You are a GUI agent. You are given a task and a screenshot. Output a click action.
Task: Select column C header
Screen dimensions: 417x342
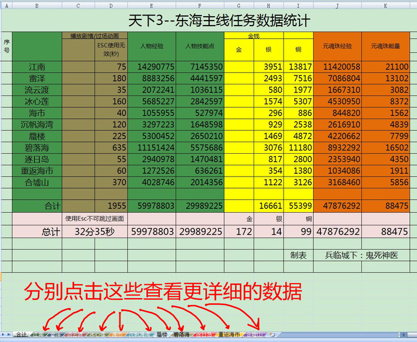(78, 6)
